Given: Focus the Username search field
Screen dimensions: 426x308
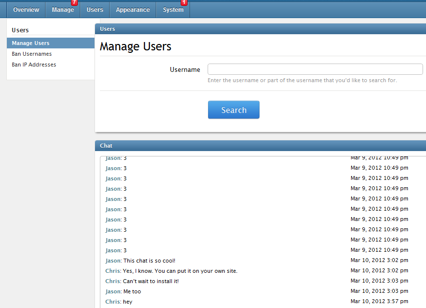Looking at the screenshot, I should (315, 69).
